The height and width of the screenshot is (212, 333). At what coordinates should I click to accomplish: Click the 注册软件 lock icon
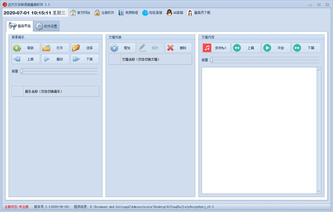[x=97, y=13]
